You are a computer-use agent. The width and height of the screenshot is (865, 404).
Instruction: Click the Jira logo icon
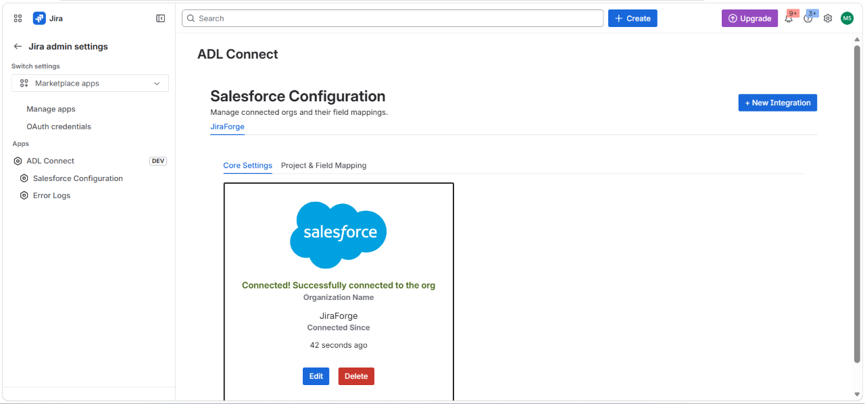click(39, 18)
